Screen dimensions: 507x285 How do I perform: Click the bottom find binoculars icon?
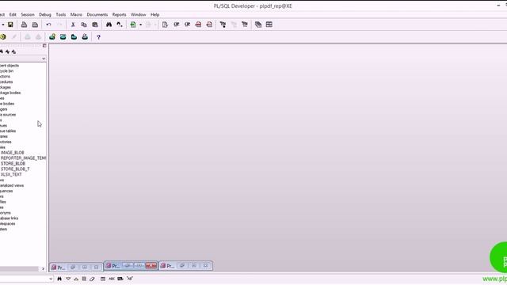(x=59, y=279)
